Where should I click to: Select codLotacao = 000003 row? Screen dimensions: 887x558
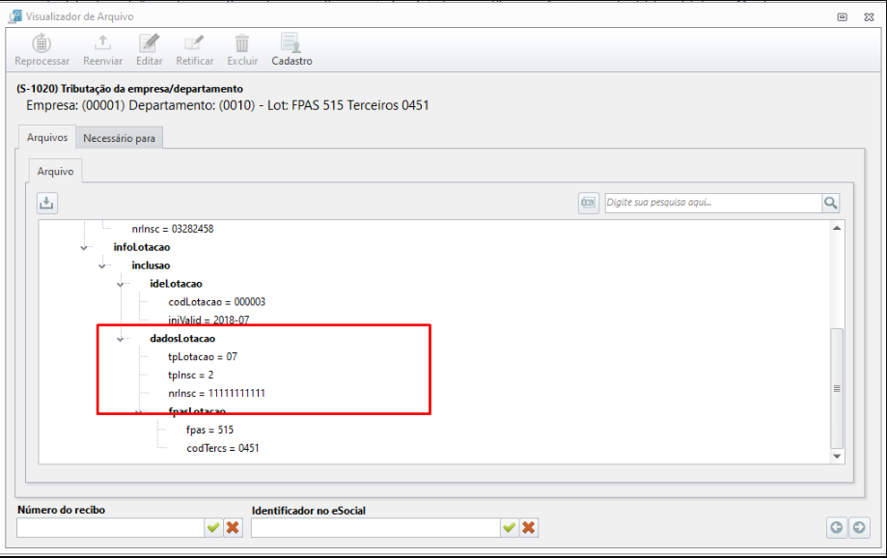pos(216,301)
